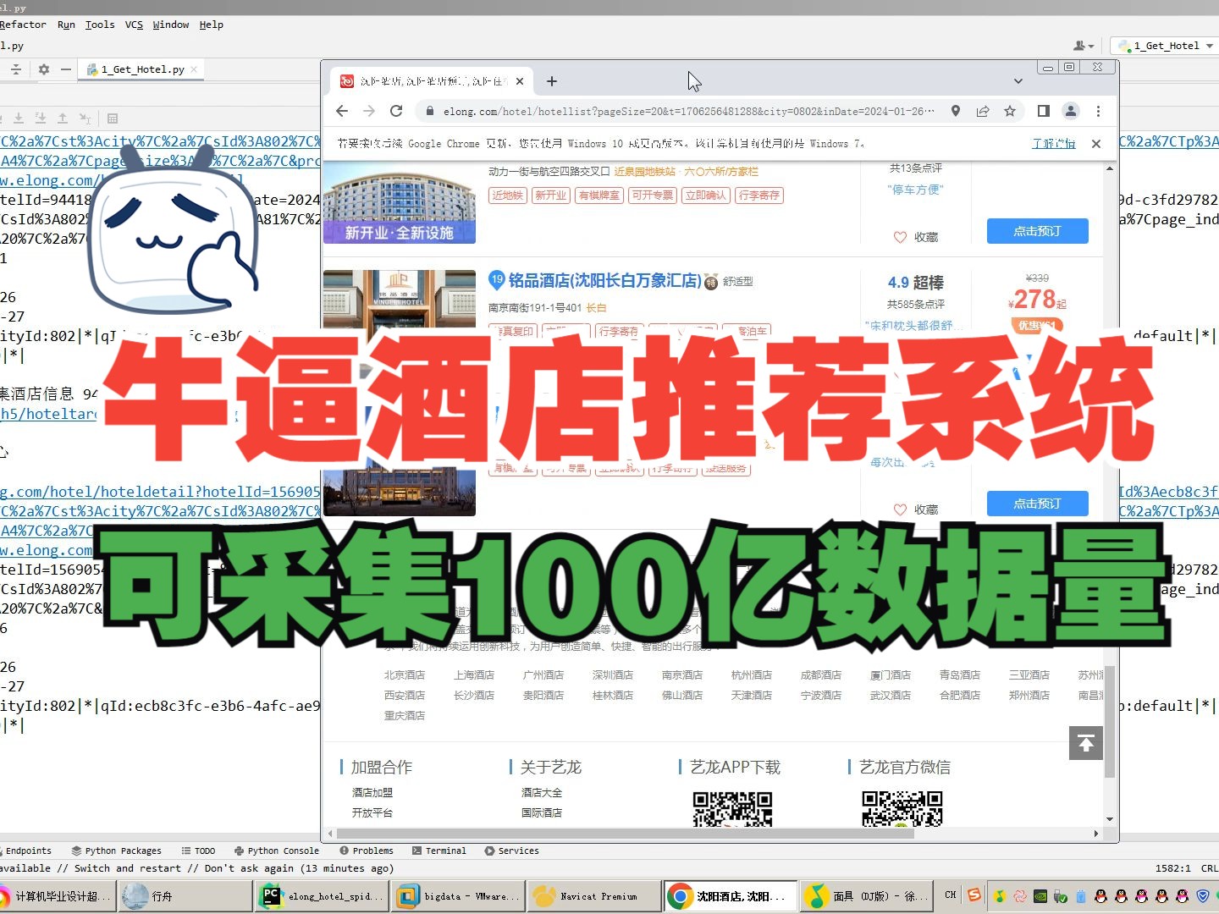1219x914 pixels.
Task: Click the hoteldetail?hotelId=156905 link in PyCharm's console
Action: pos(161,491)
